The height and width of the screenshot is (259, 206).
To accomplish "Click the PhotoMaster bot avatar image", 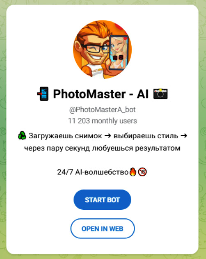I will pos(103,49).
